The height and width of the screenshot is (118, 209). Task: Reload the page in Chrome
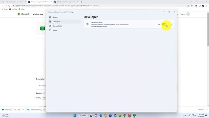pos(9,6)
